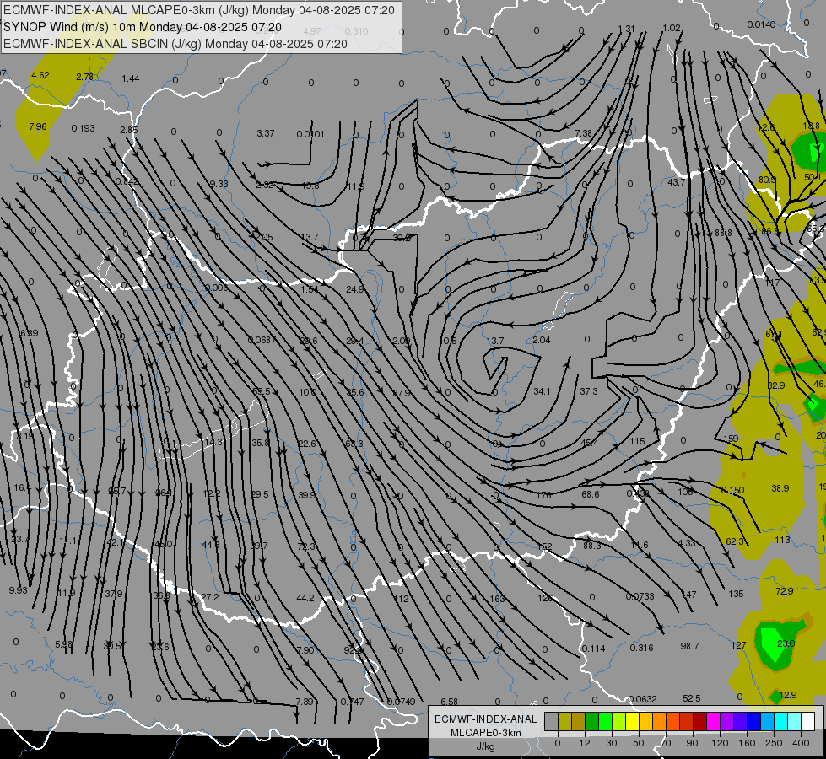Image resolution: width=826 pixels, height=759 pixels.
Task: Click the map value 44.2
Action: (305, 599)
